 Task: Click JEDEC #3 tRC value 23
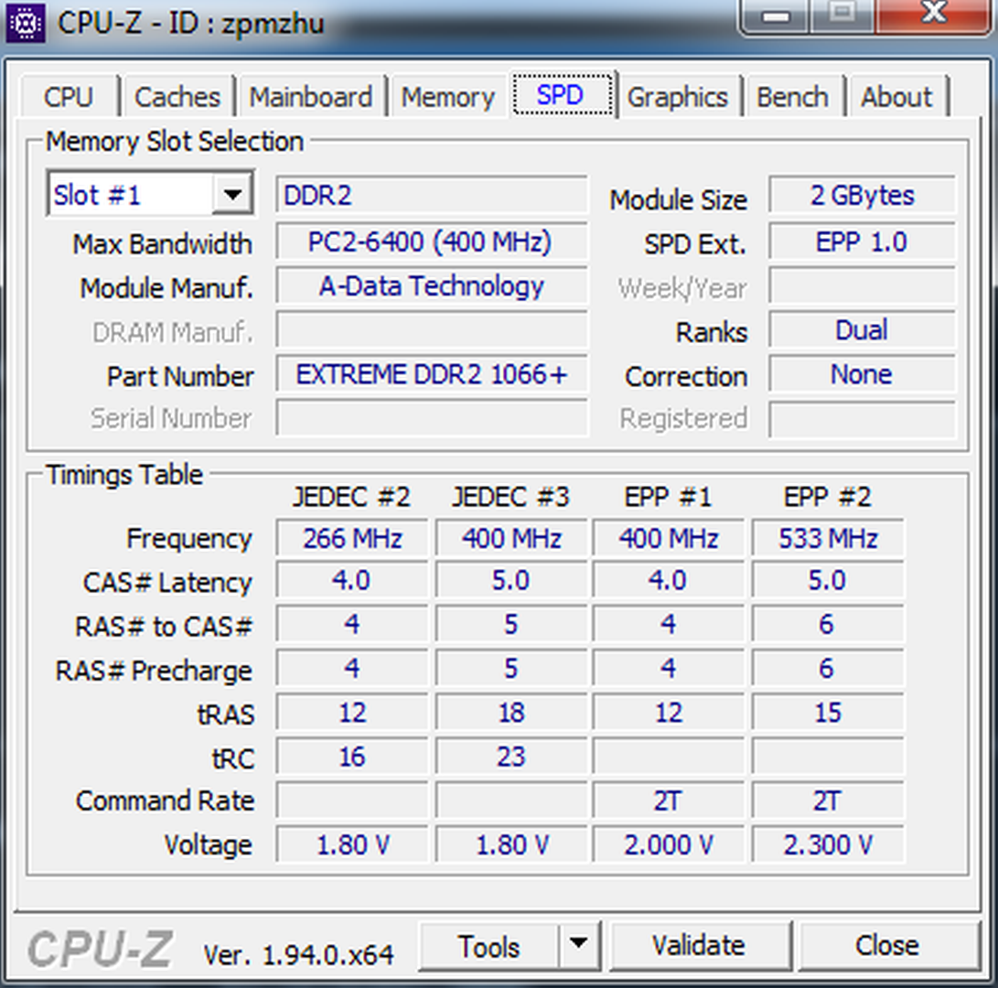pos(511,757)
